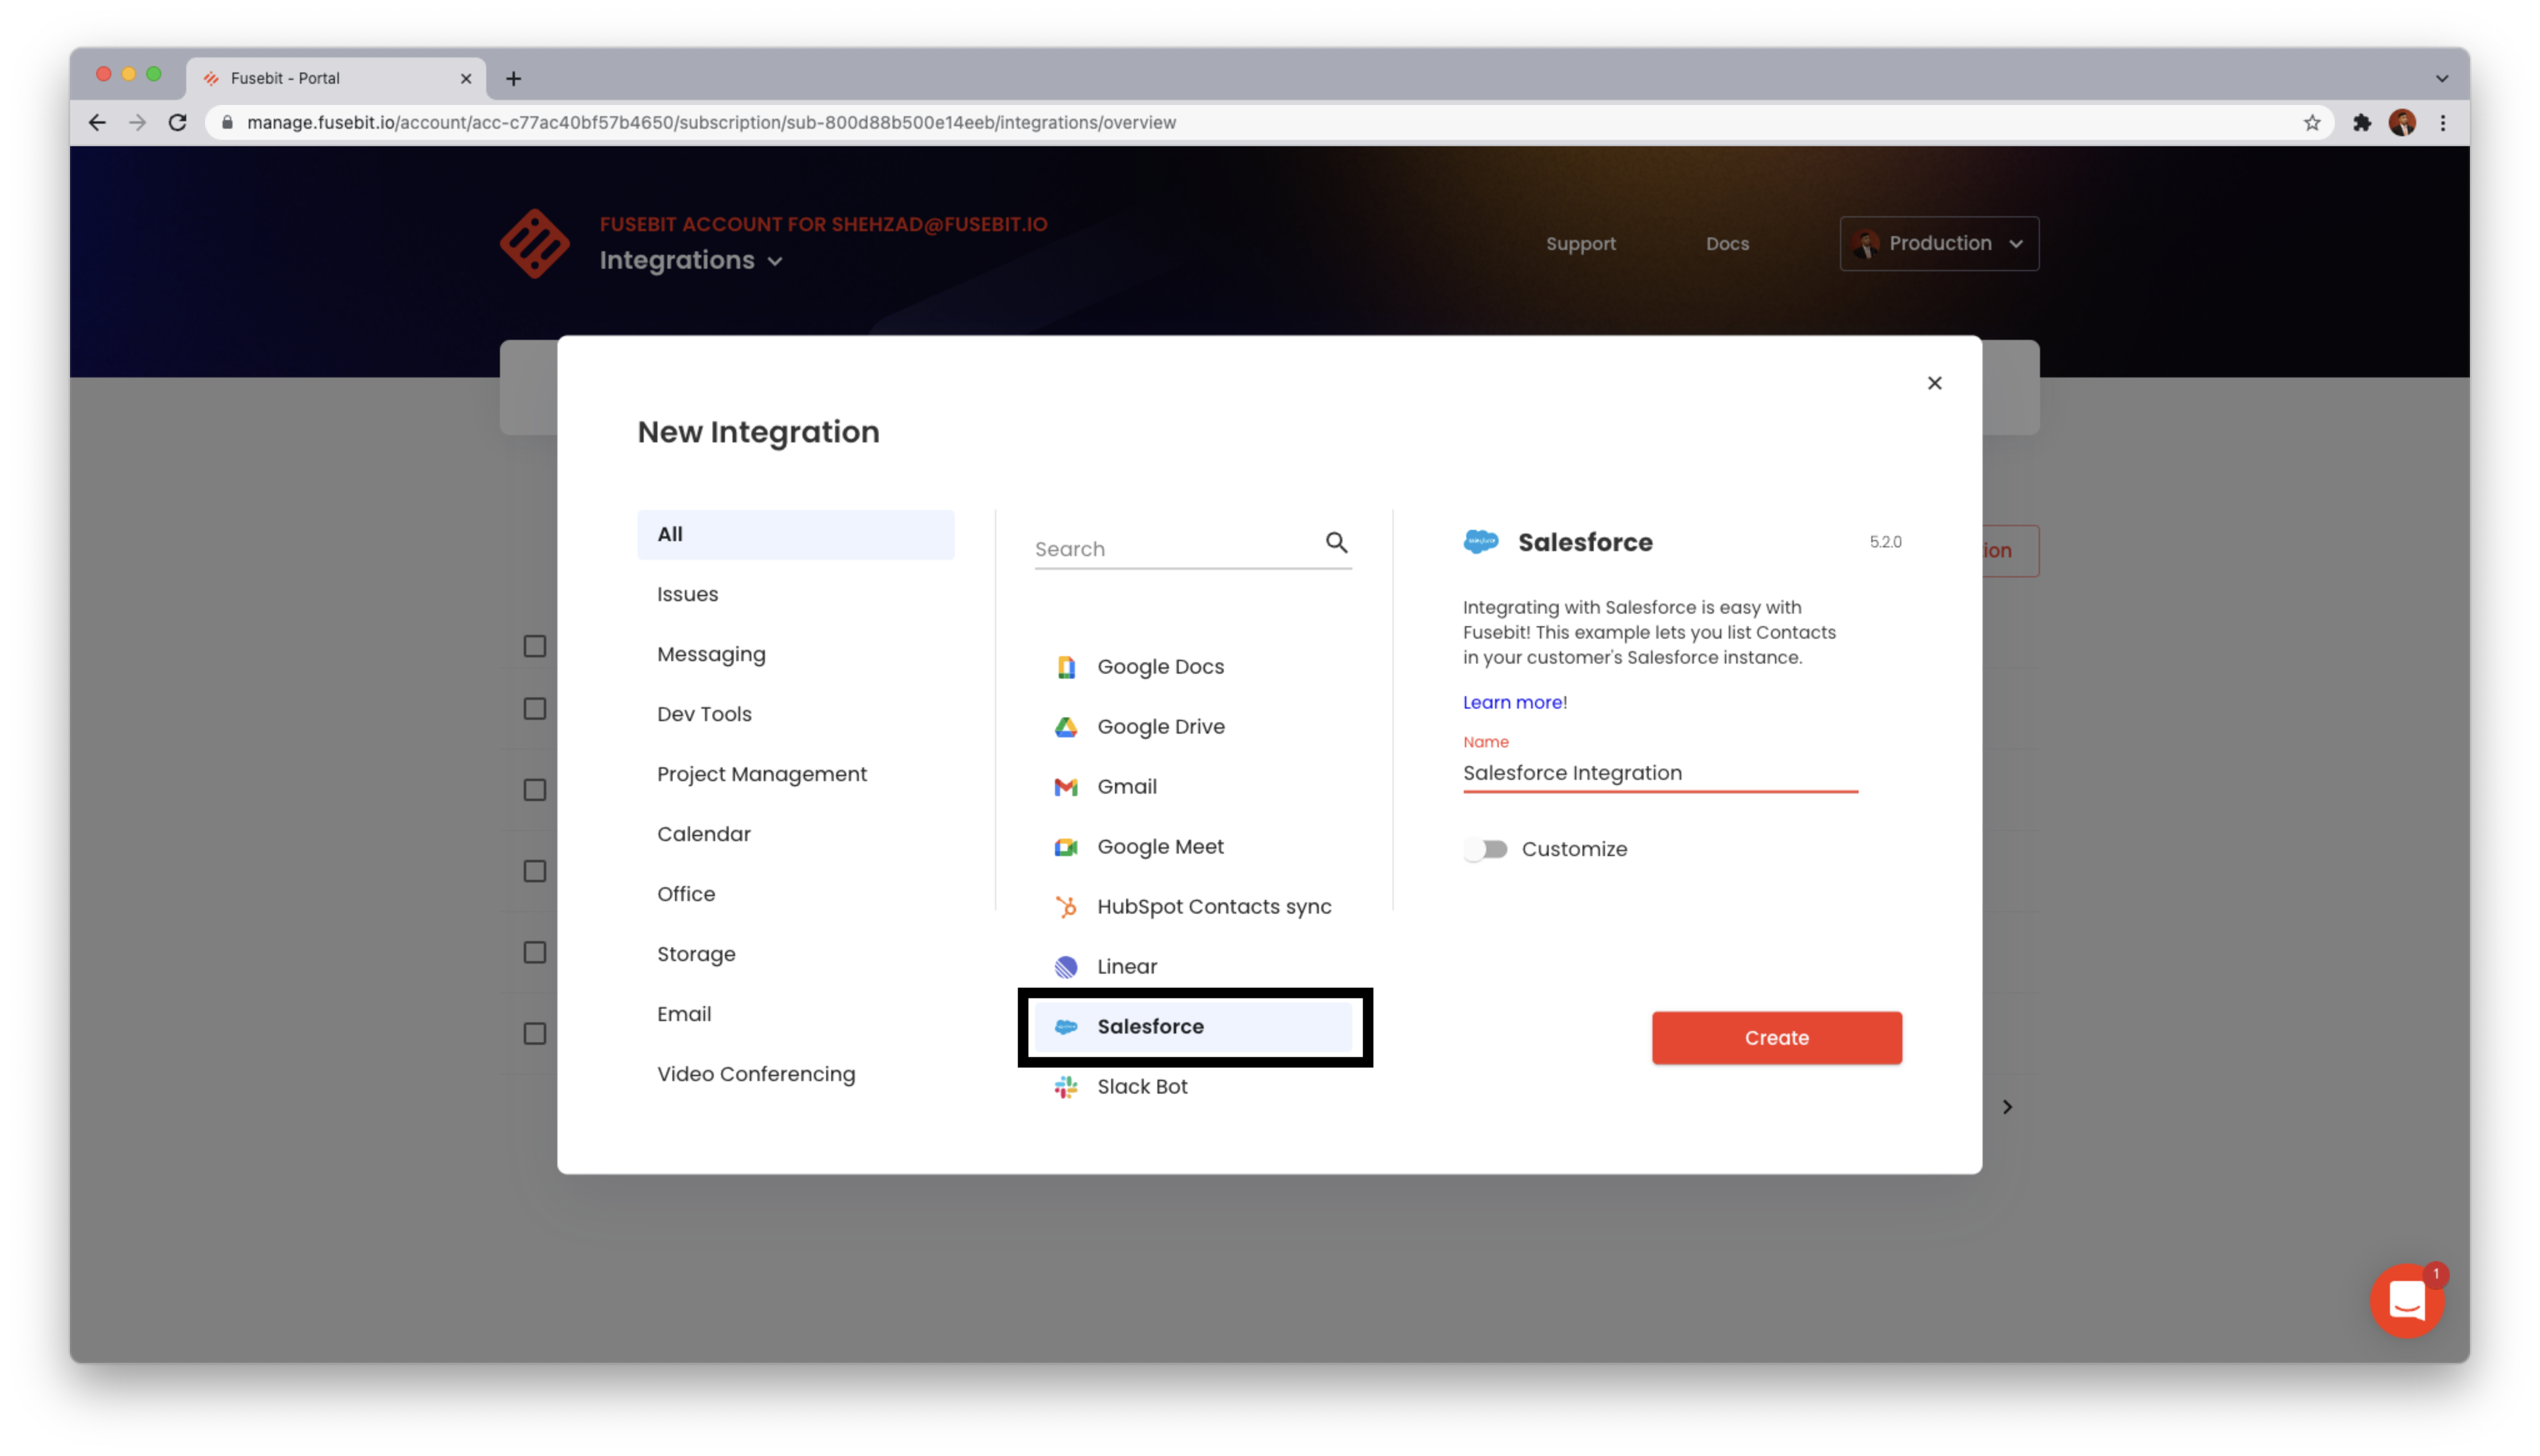Reload the current page
The image size is (2540, 1456).
tap(178, 122)
